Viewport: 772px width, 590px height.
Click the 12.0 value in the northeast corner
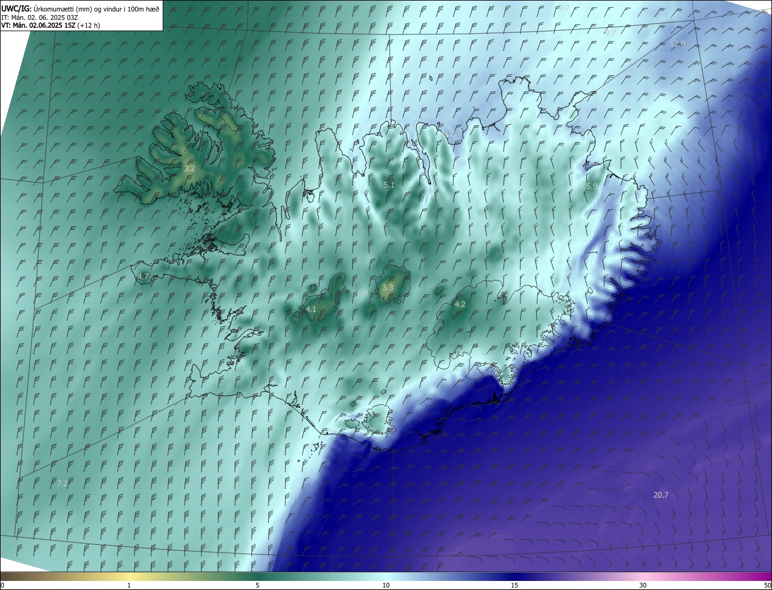(678, 44)
